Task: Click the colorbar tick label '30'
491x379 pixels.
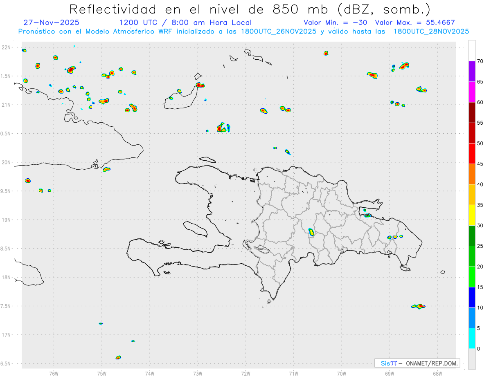Action: 480,225
